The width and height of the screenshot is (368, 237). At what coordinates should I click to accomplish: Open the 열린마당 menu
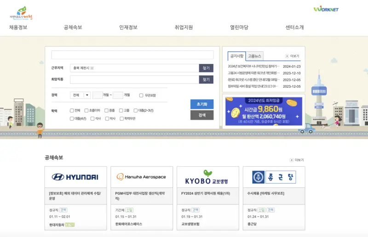(x=239, y=28)
